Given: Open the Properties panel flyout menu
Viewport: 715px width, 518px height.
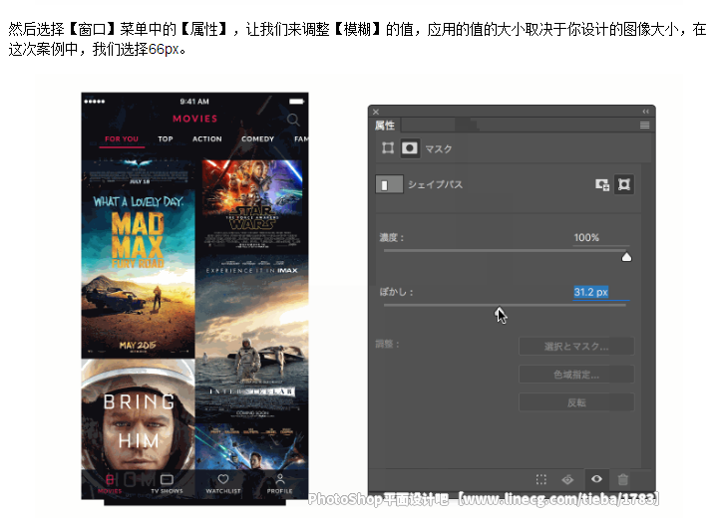Looking at the screenshot, I should pos(644,125).
